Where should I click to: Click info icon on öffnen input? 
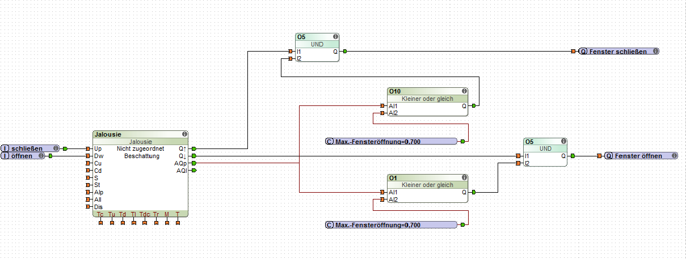click(x=41, y=155)
